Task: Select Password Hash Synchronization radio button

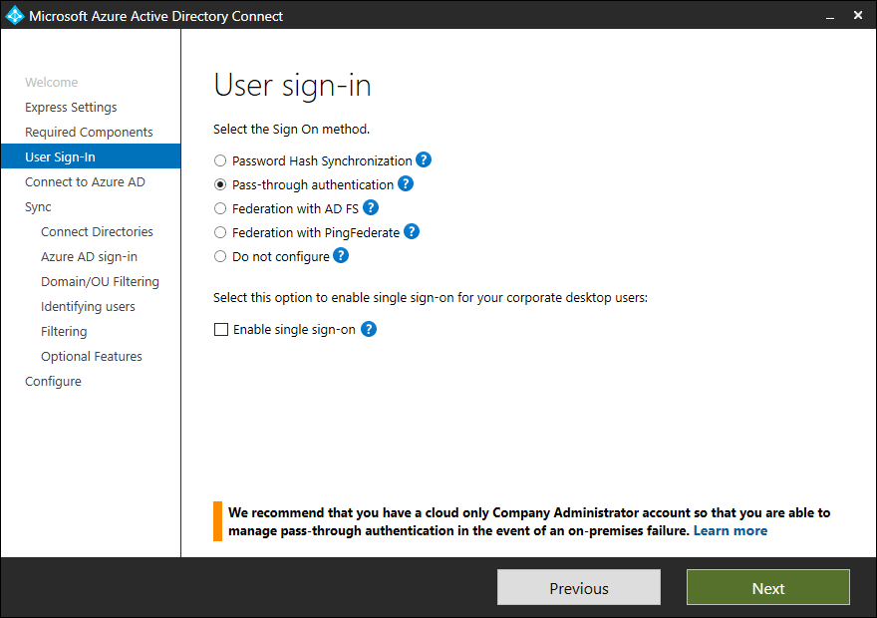Action: [x=220, y=160]
